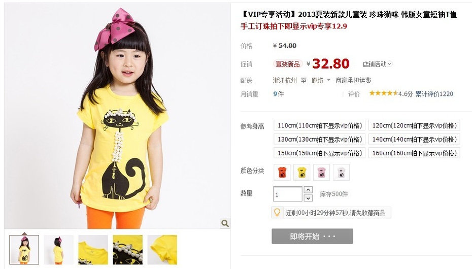Select the 110cm size option
The height and width of the screenshot is (269, 472).
319,125
